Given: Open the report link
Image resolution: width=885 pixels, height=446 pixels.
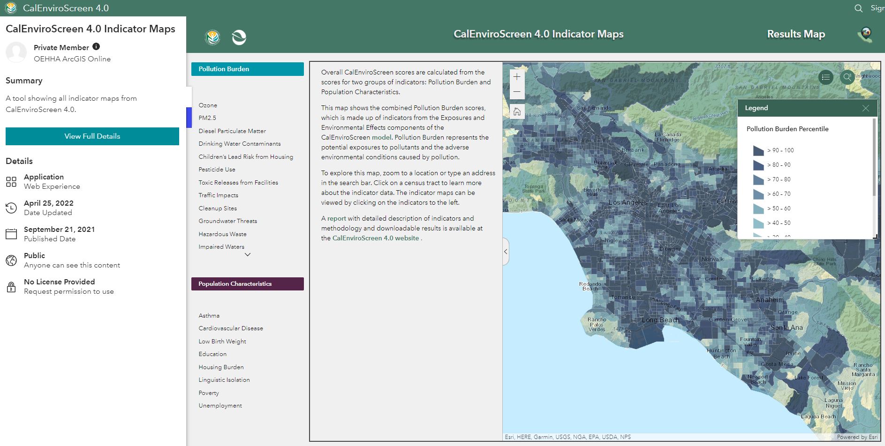Looking at the screenshot, I should click(337, 218).
